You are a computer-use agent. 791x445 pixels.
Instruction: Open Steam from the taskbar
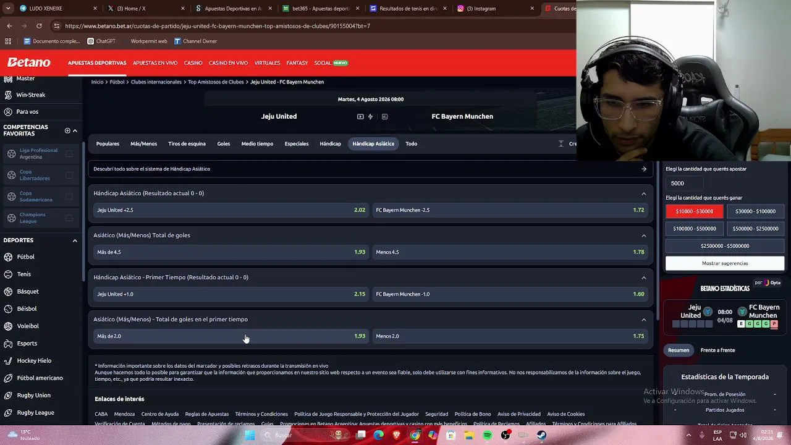click(541, 435)
